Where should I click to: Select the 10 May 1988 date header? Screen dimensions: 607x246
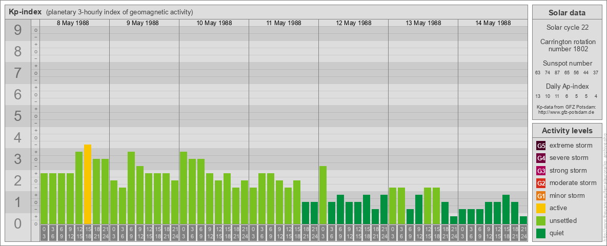[214, 23]
